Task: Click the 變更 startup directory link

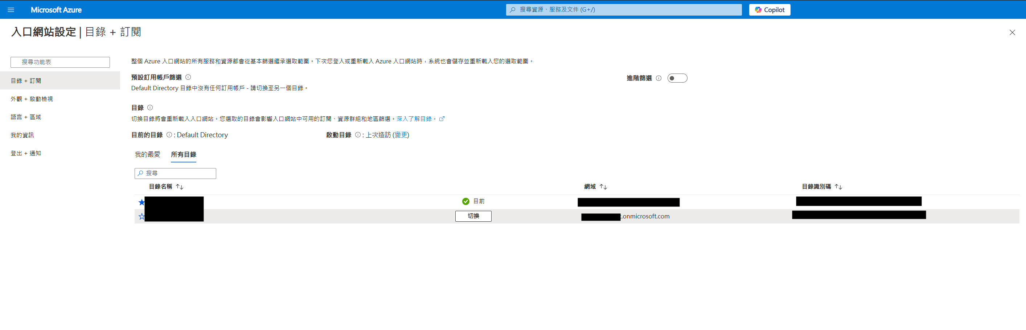Action: point(401,135)
